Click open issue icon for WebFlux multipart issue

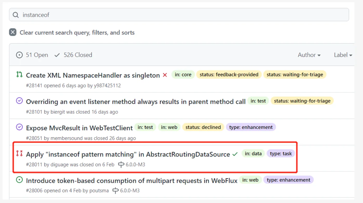[x=19, y=180]
